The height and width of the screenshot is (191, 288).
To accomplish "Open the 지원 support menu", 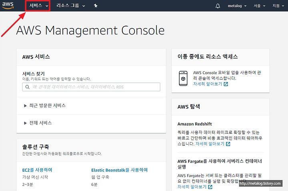I will click(x=278, y=6).
